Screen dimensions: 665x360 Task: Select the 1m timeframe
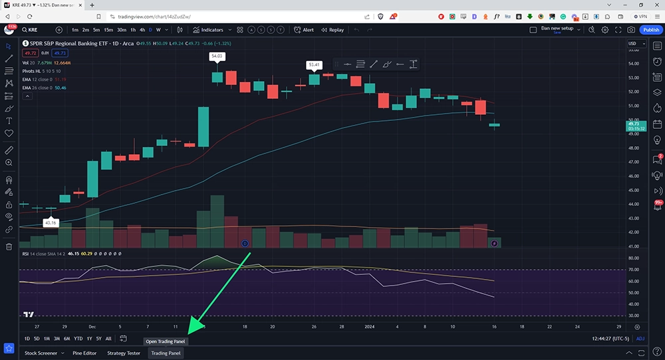(x=75, y=30)
